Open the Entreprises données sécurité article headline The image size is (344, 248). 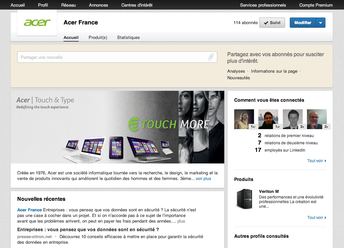(88, 230)
